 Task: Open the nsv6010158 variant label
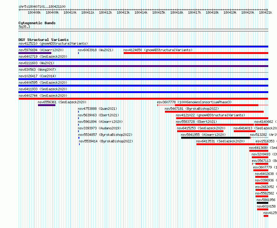click(x=266, y=206)
